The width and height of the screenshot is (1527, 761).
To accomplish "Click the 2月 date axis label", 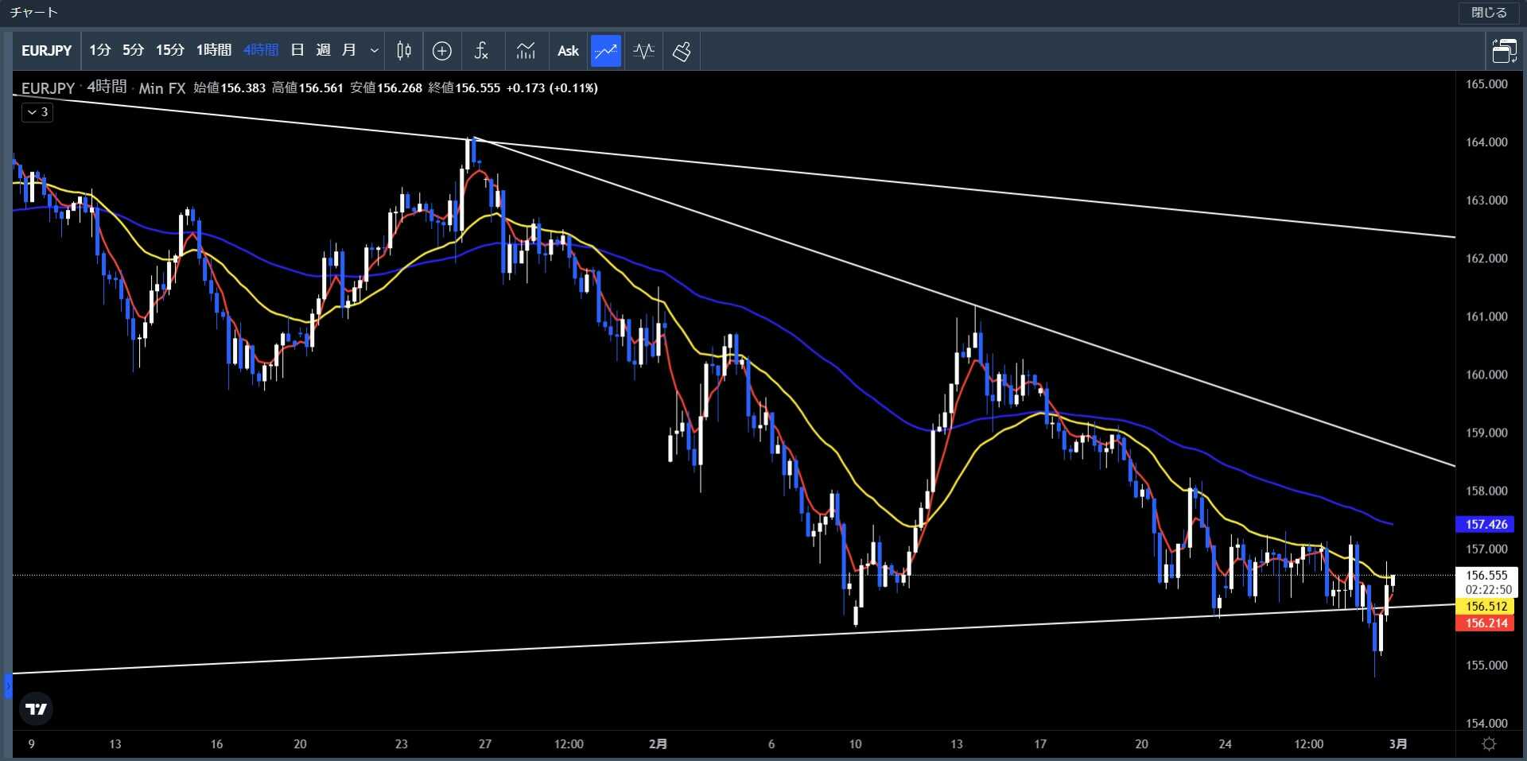I will [x=658, y=744].
